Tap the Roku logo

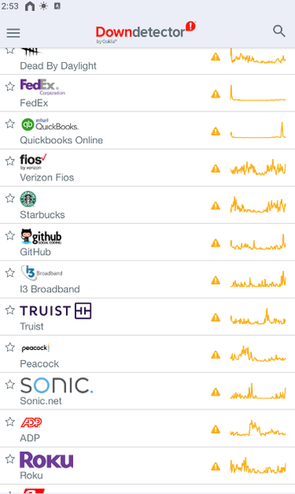pos(47,460)
